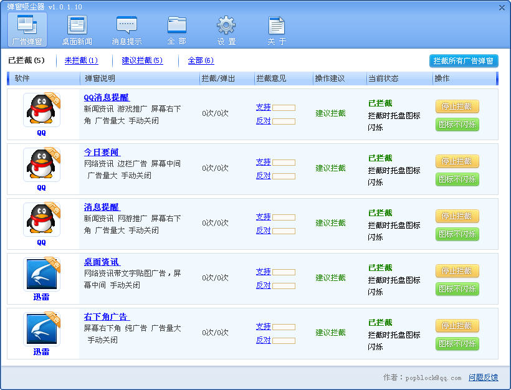Click the QQ penguin icon for QQ消息提醒
This screenshot has height=390, width=511.
42,110
